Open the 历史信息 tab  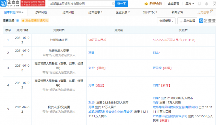tap(204, 12)
